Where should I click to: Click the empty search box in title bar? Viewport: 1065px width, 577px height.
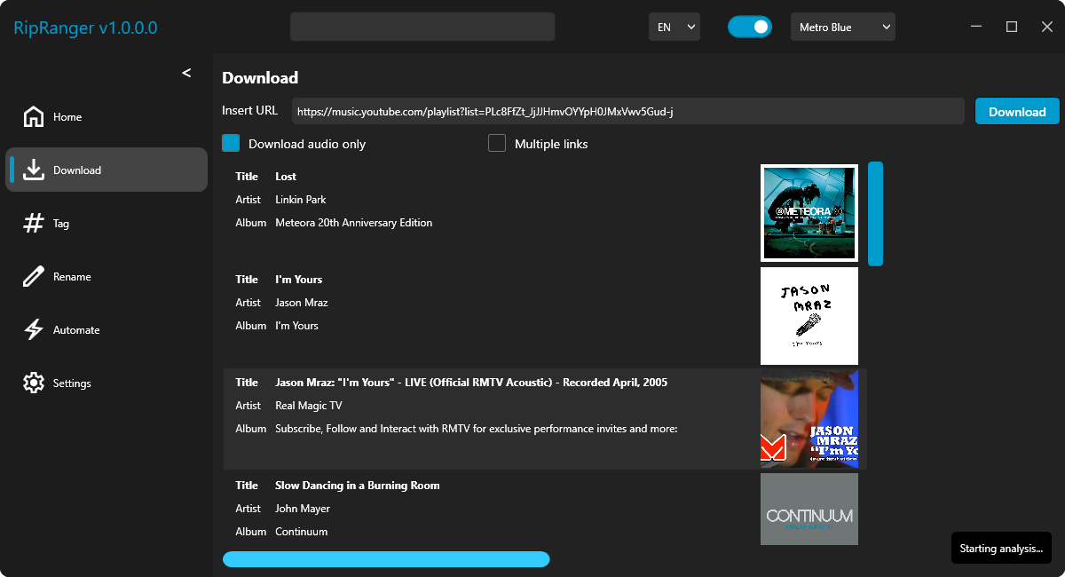click(422, 27)
